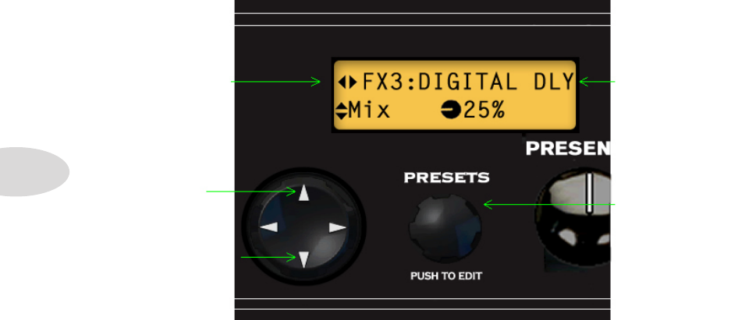Push the PRESETS knob to edit
Image resolution: width=731 pixels, height=320 pixels.
pos(445,228)
